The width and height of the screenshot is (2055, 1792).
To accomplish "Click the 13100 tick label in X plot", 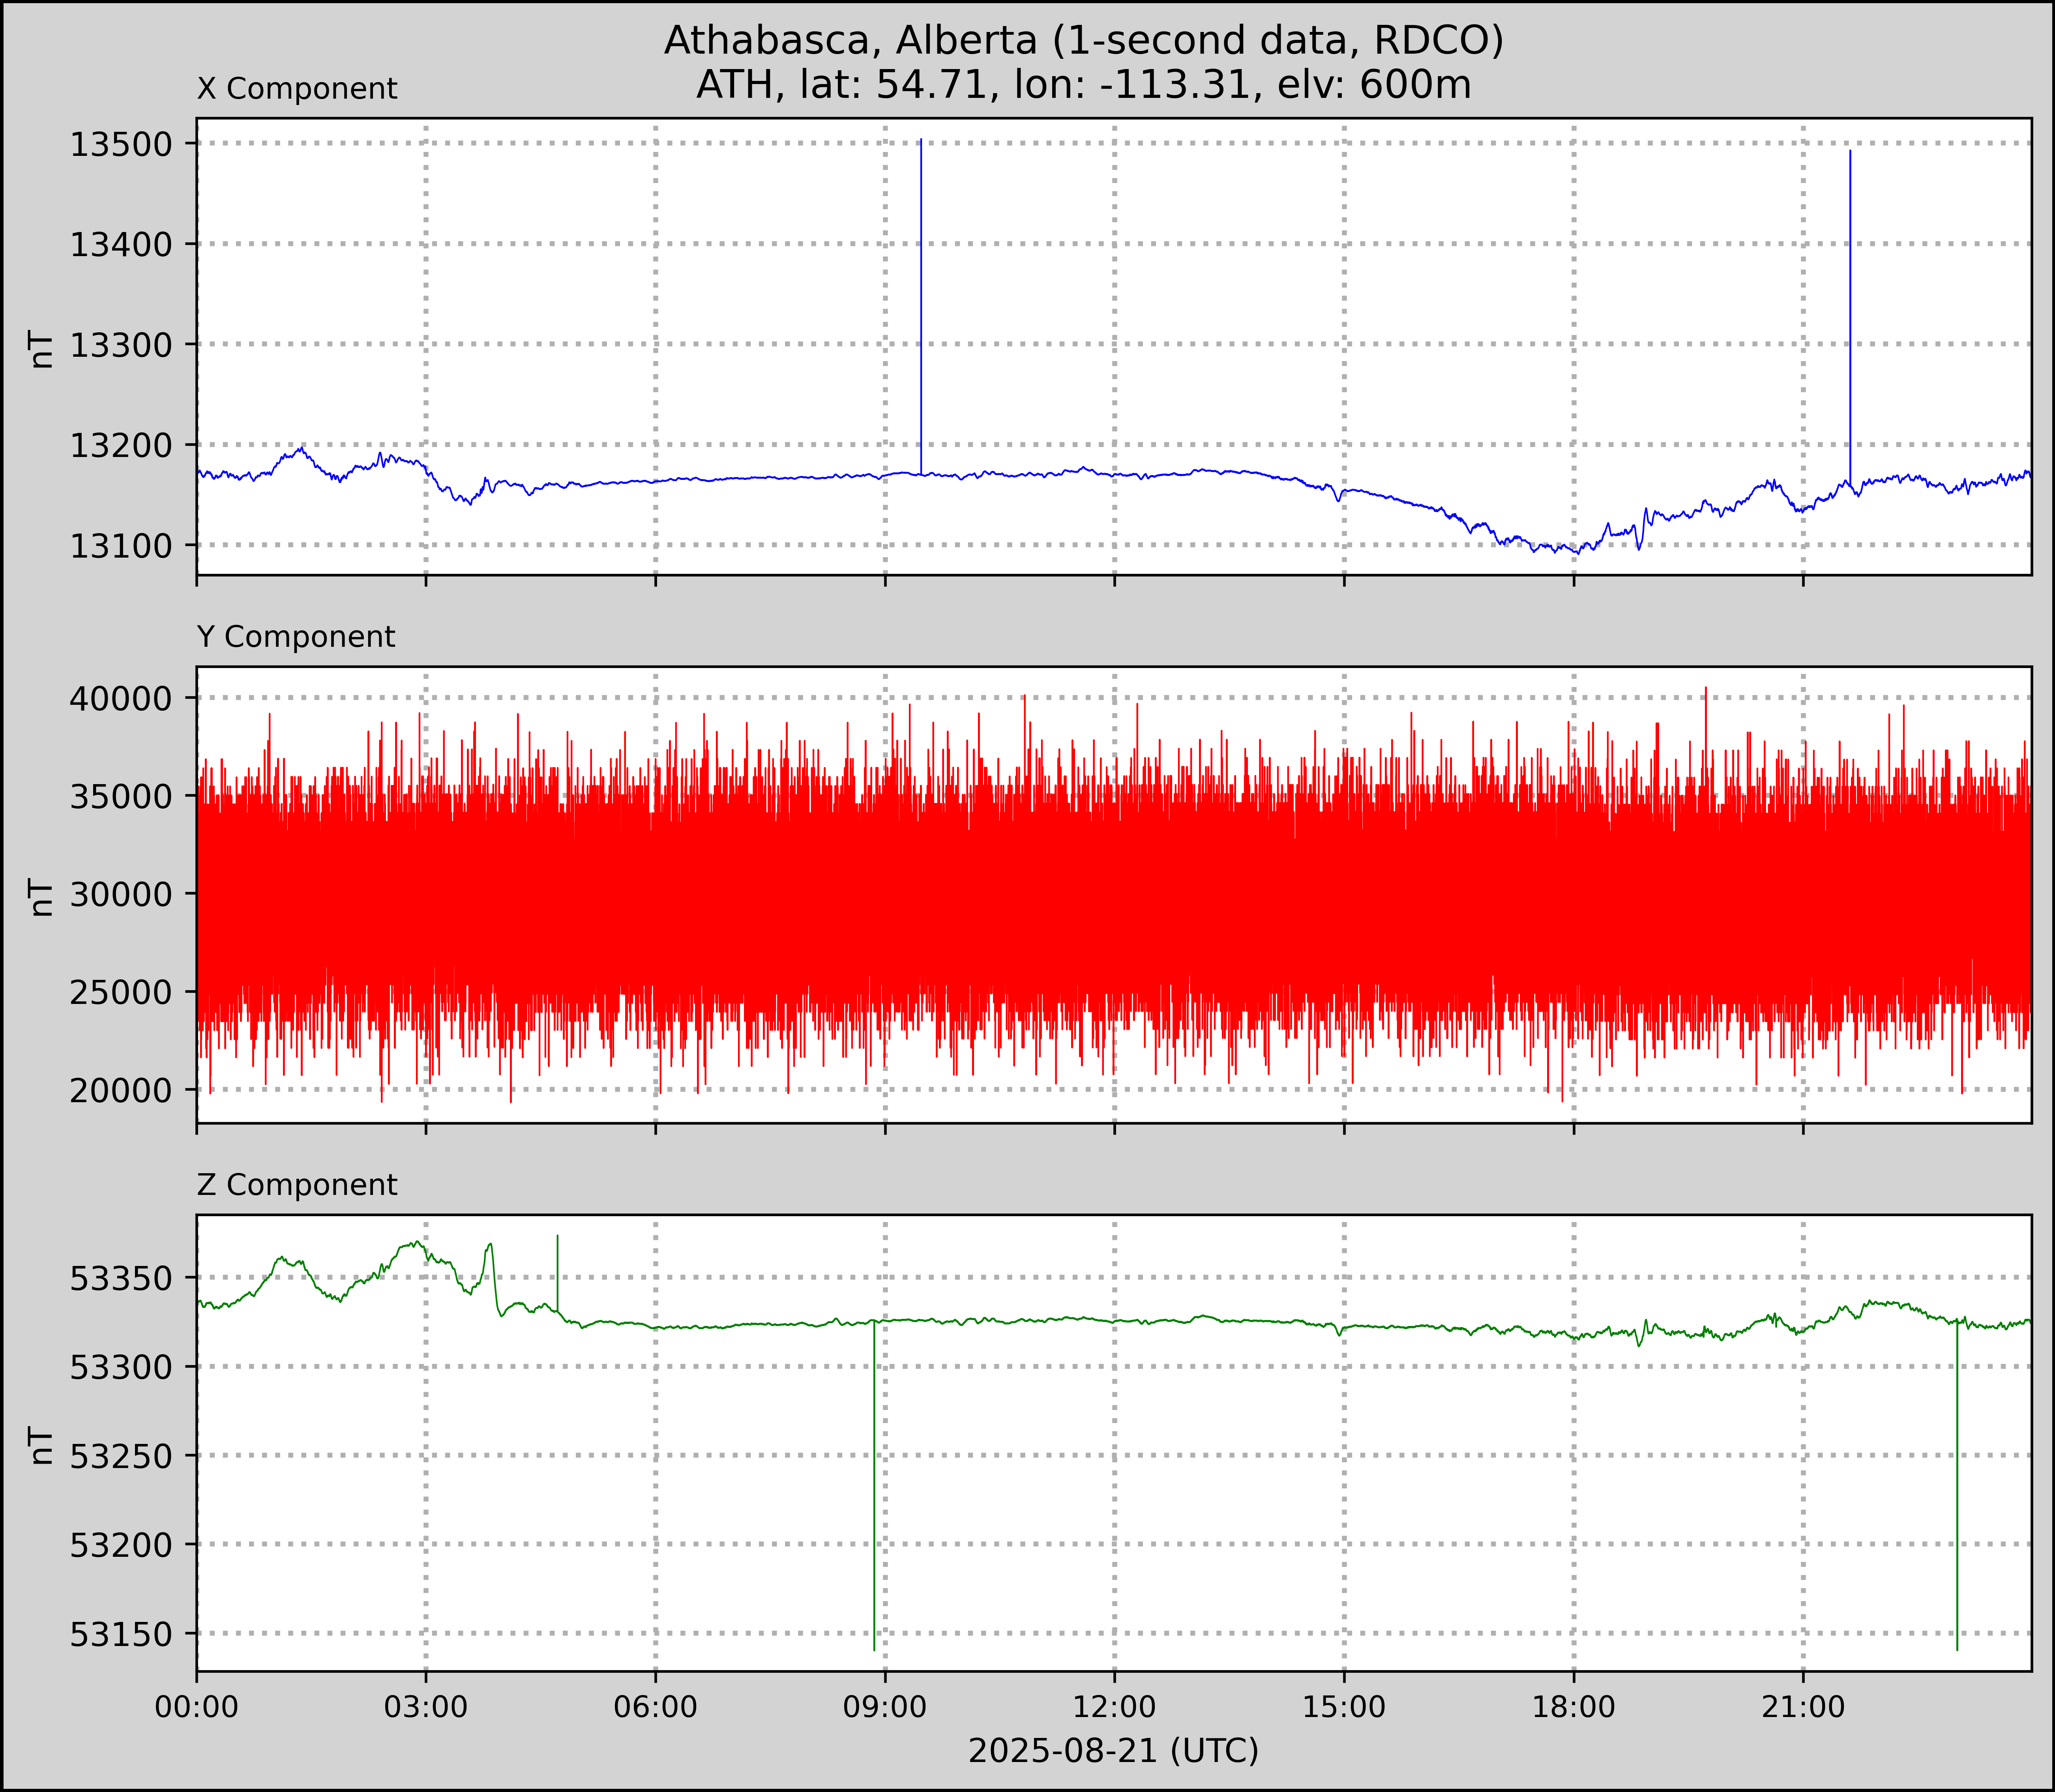I will [121, 546].
